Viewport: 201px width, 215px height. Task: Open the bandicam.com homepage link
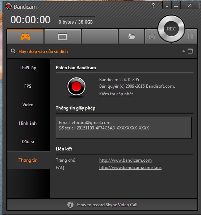point(125,160)
